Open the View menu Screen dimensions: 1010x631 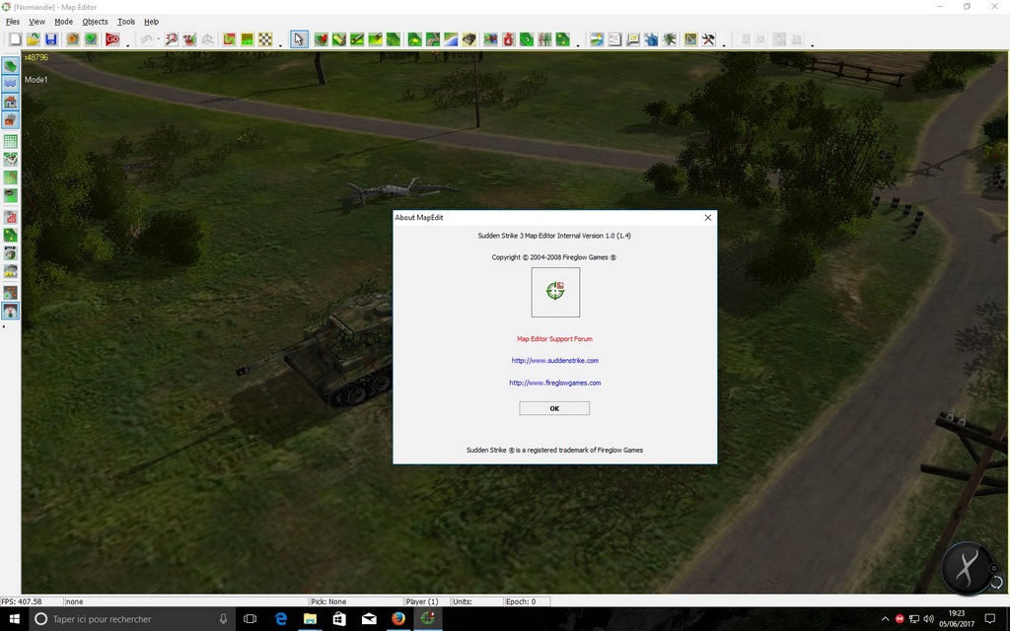(x=36, y=22)
